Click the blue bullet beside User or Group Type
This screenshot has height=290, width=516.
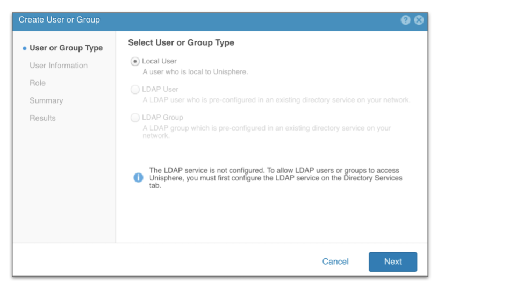pos(24,48)
